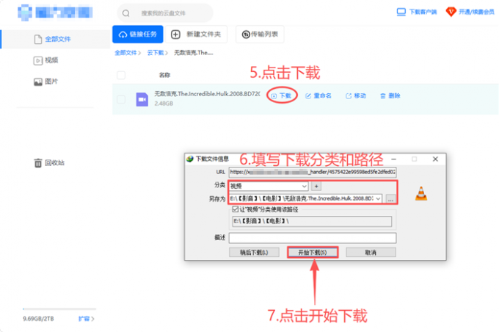Click 下载 on the Hulk file row

[x=282, y=95]
